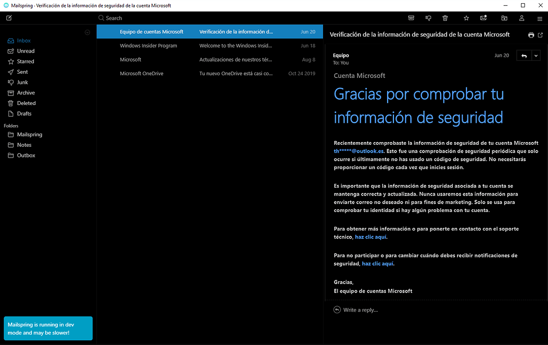Viewport: 548px width, 345px height.
Task: Open the move-to-folder toolbar icon
Action: pos(504,18)
